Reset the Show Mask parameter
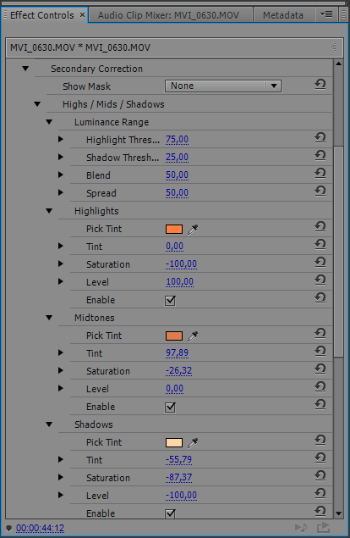350x538 pixels. [x=320, y=85]
